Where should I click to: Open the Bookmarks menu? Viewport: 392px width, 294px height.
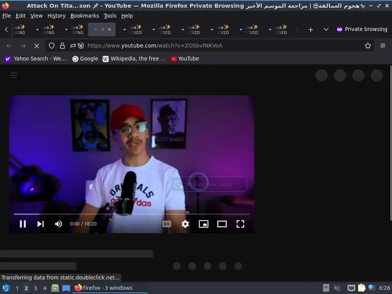pyautogui.click(x=85, y=16)
